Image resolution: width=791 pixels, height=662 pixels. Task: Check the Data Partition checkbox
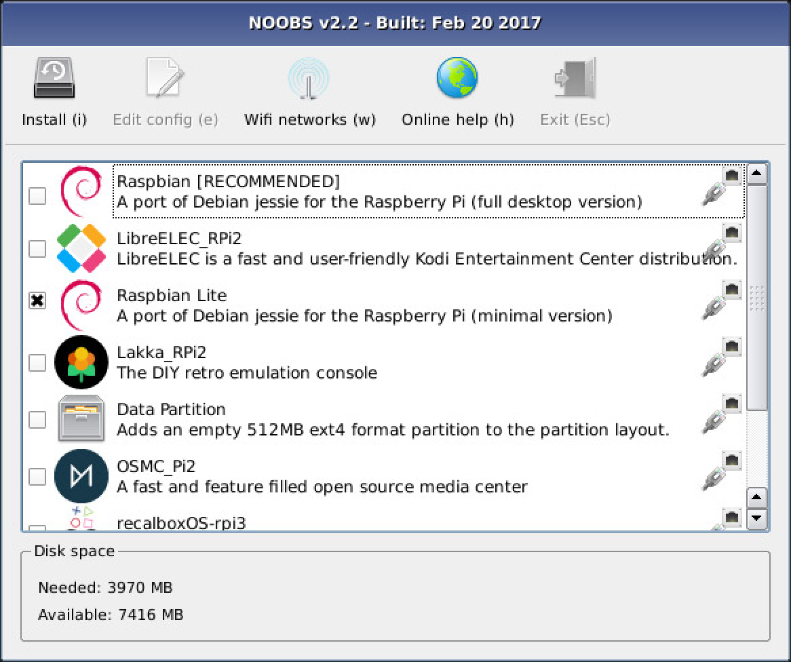(x=37, y=420)
